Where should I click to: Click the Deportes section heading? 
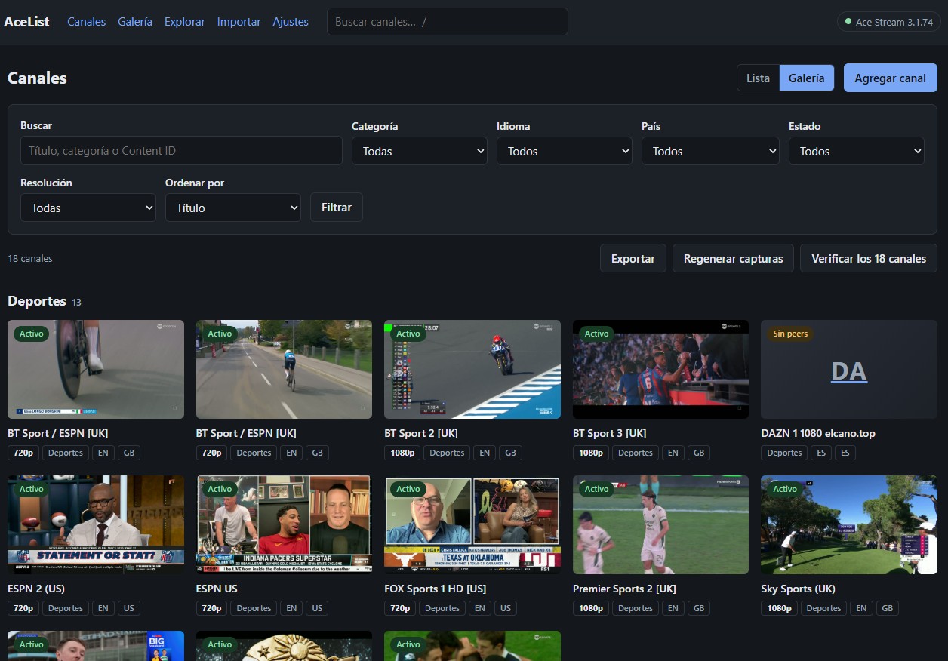point(37,301)
